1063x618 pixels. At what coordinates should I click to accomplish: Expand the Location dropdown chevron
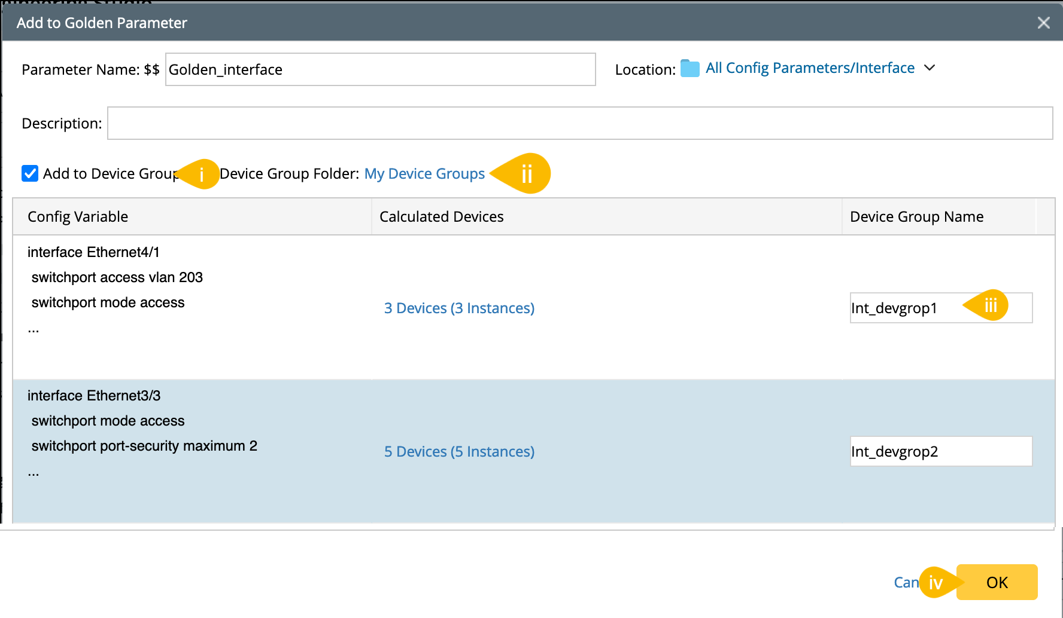tap(930, 68)
